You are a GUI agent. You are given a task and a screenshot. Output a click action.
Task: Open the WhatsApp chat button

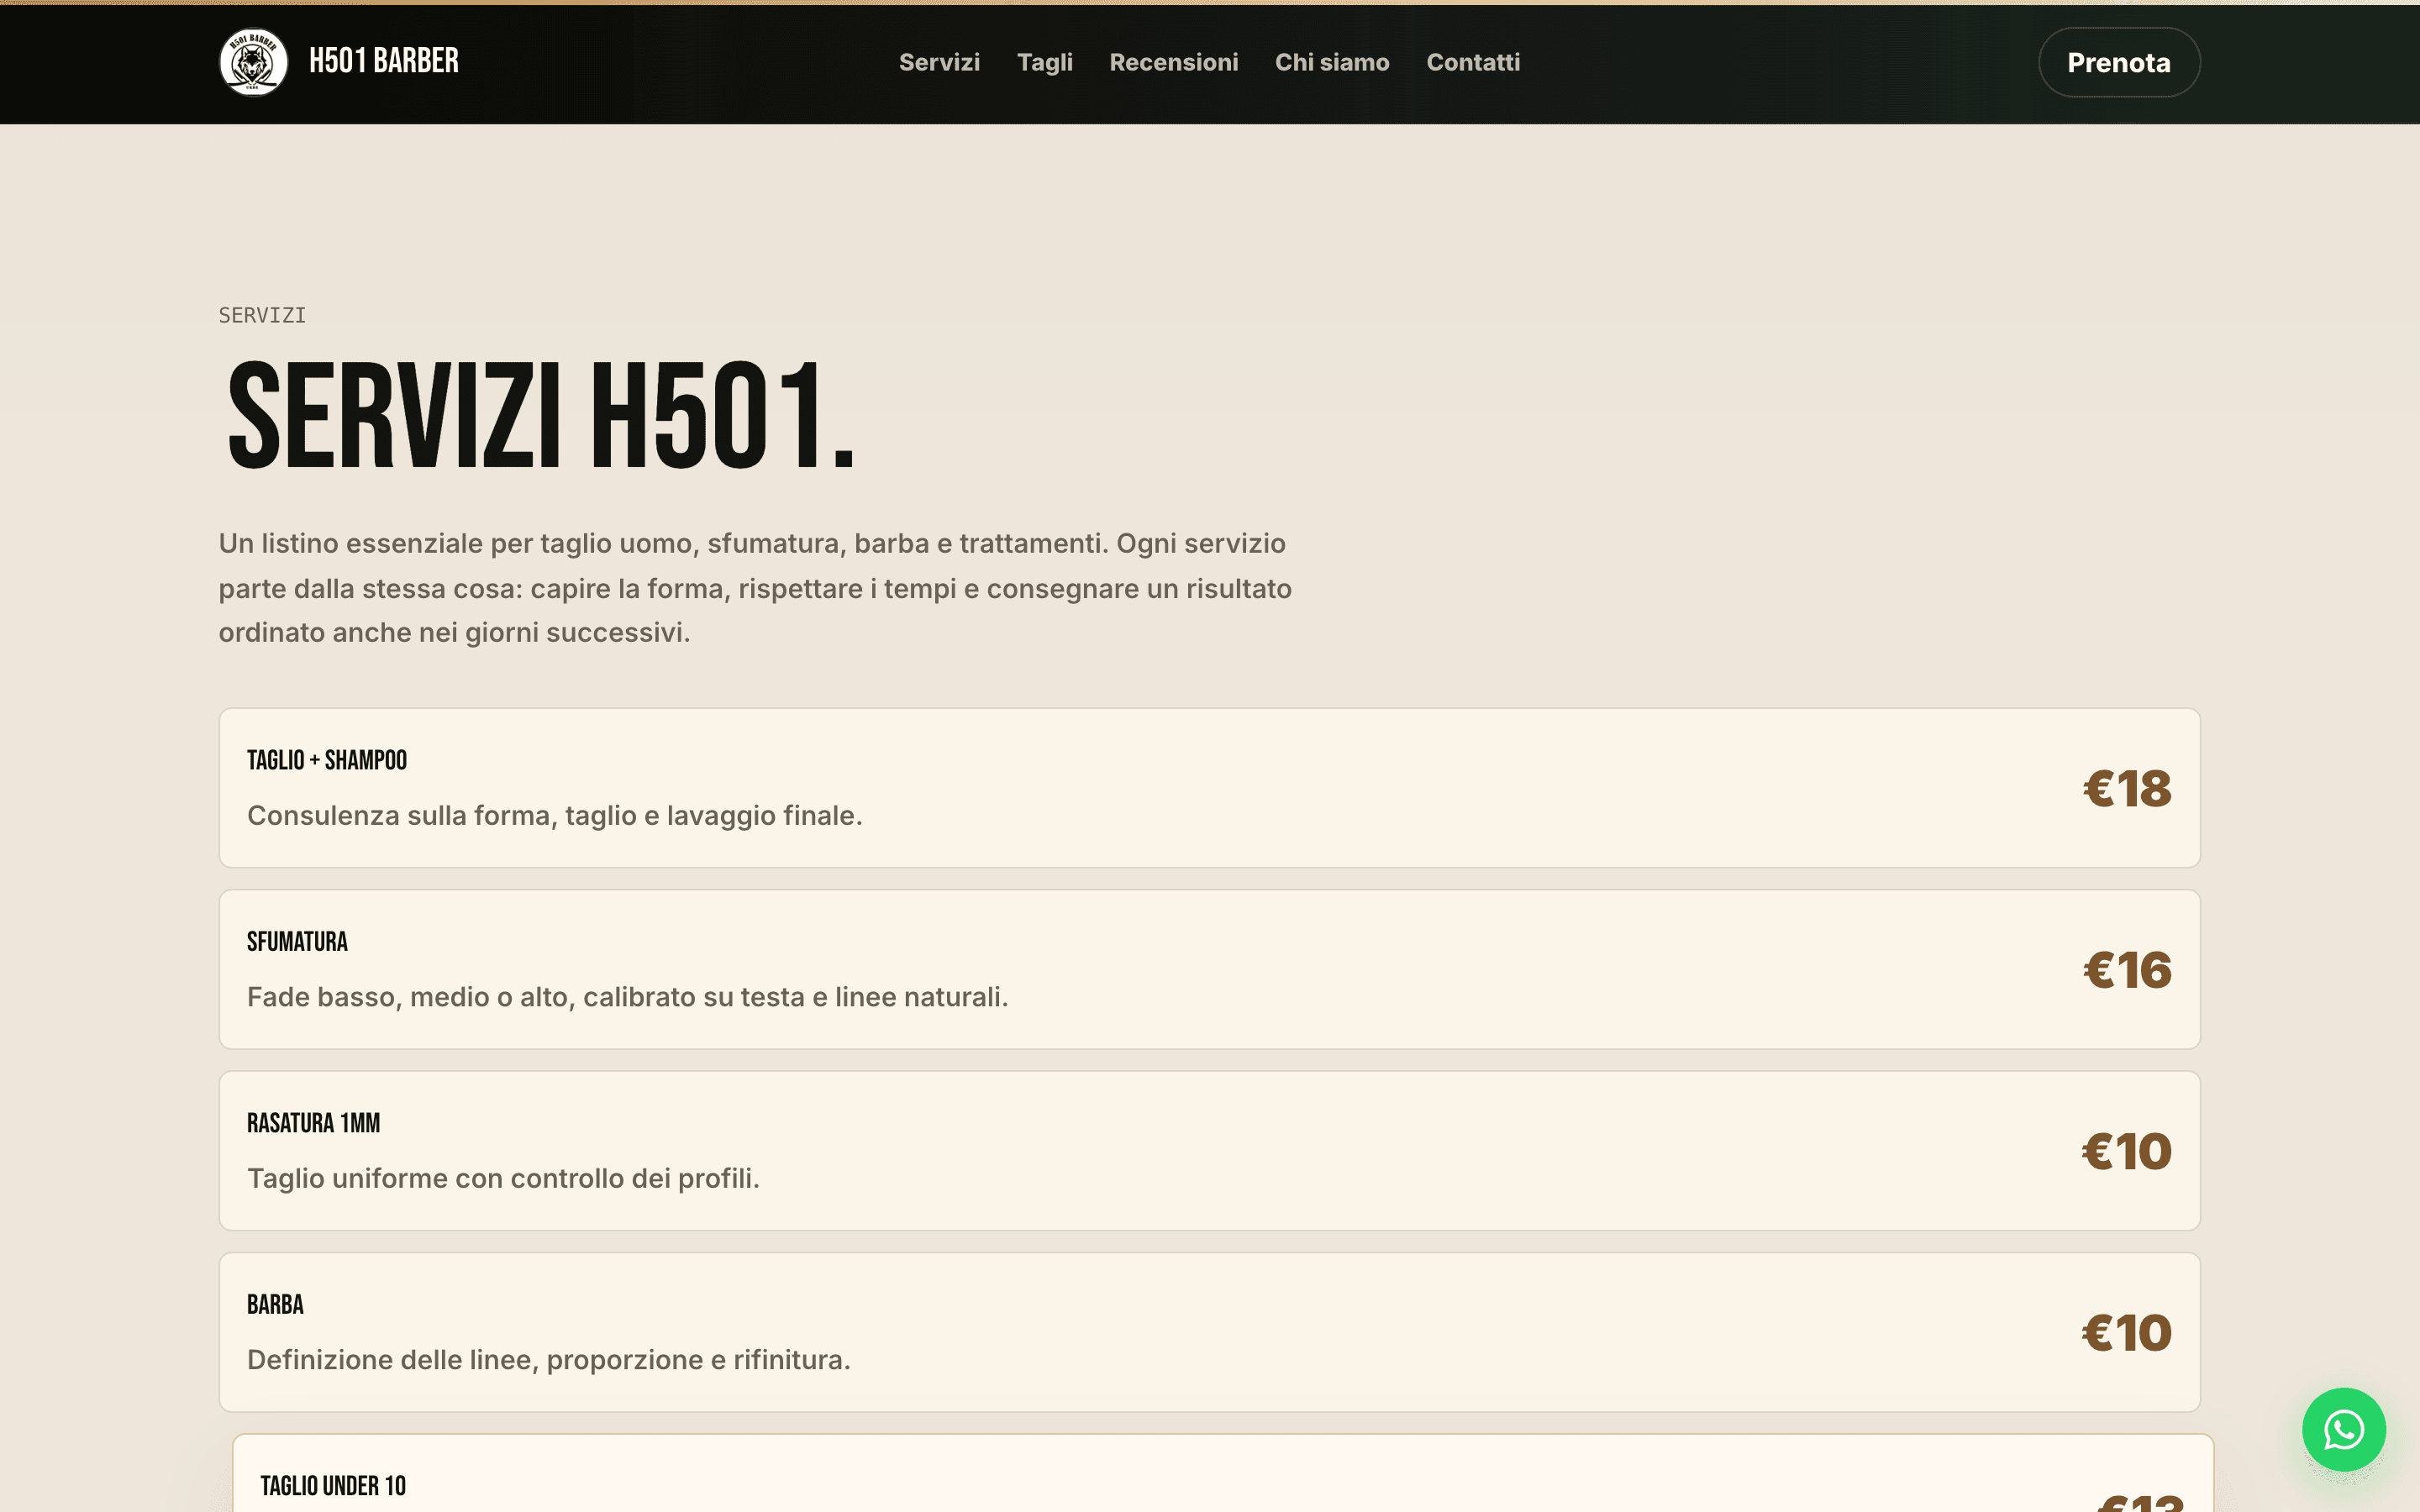(2343, 1429)
